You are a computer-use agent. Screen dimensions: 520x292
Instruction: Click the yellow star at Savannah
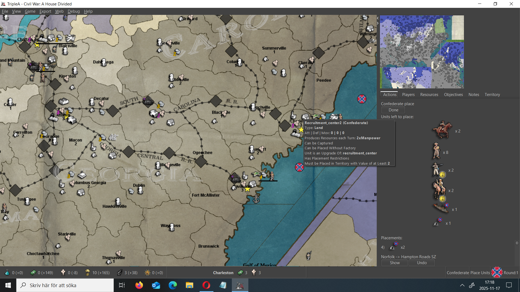pyautogui.click(x=247, y=189)
